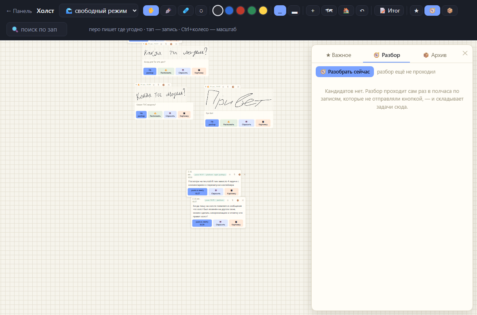Go back to Панель
Image resolution: width=477 pixels, height=315 pixels.
point(19,11)
